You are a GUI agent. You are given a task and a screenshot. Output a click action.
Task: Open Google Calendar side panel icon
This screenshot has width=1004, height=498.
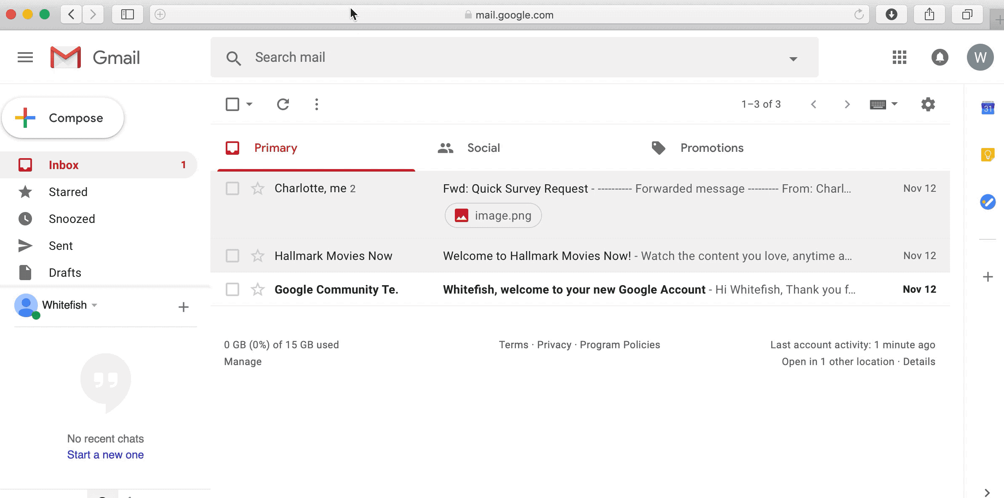point(988,108)
